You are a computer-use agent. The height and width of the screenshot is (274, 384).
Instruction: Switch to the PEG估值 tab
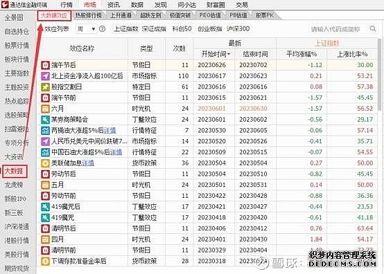[210, 15]
